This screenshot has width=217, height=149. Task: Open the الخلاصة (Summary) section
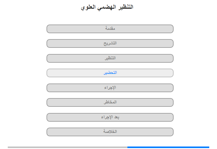click(x=110, y=132)
